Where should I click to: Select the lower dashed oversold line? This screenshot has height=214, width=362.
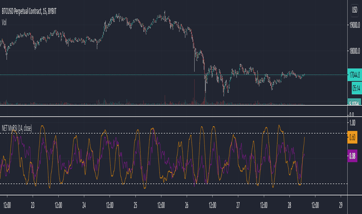(174, 184)
